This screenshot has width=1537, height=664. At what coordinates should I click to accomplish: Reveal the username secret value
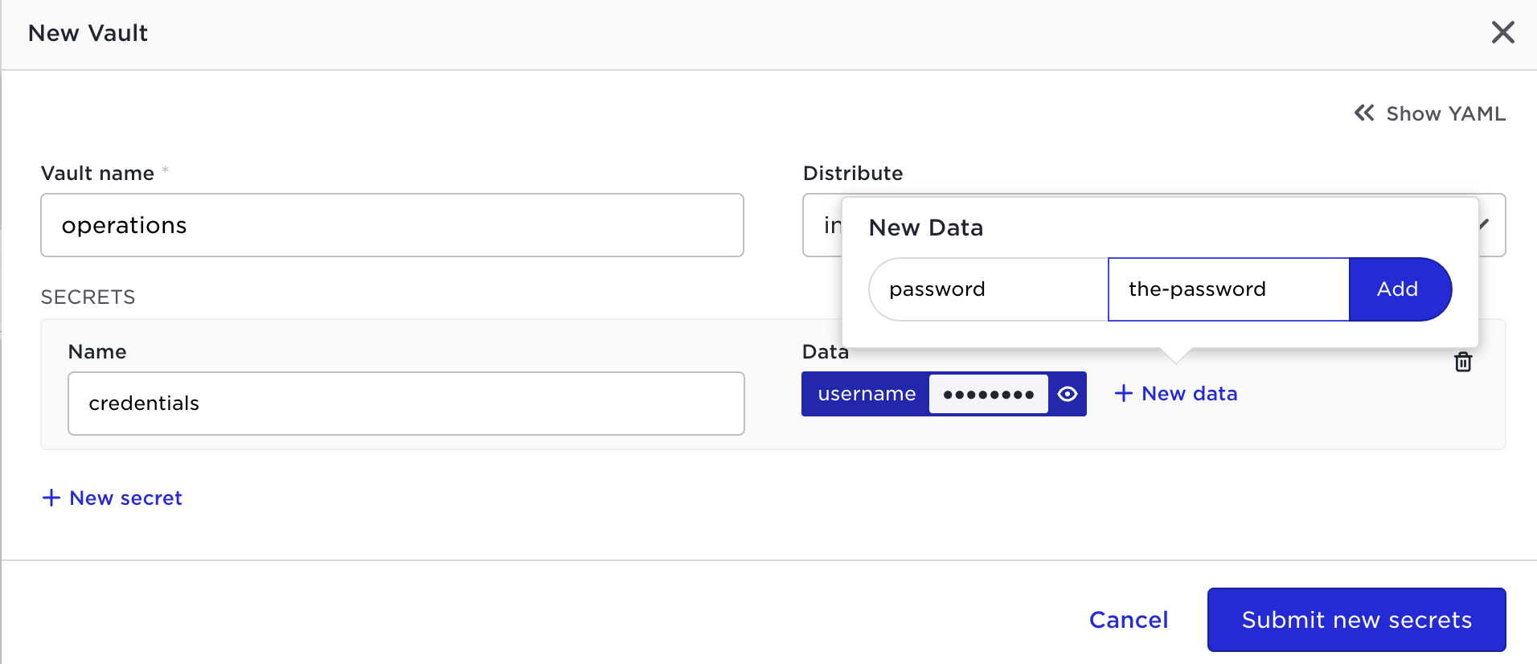(1068, 394)
